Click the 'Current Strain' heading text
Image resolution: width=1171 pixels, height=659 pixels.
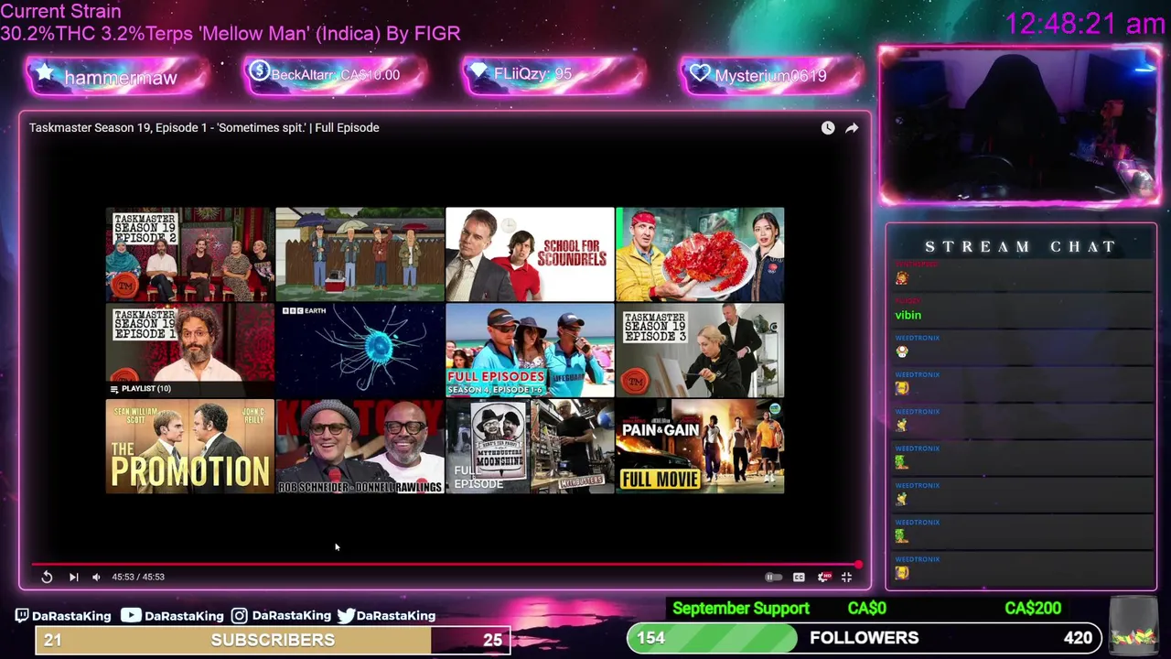pos(60,11)
